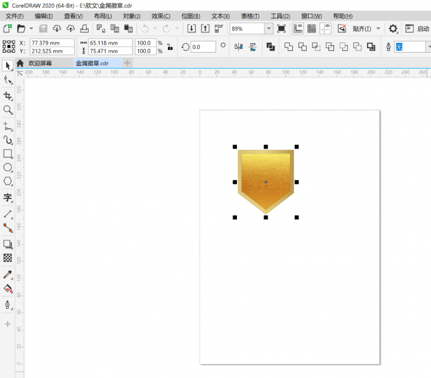Image resolution: width=431 pixels, height=378 pixels.
Task: Switch to the 欢迎屏幕 tab
Action: [39, 63]
